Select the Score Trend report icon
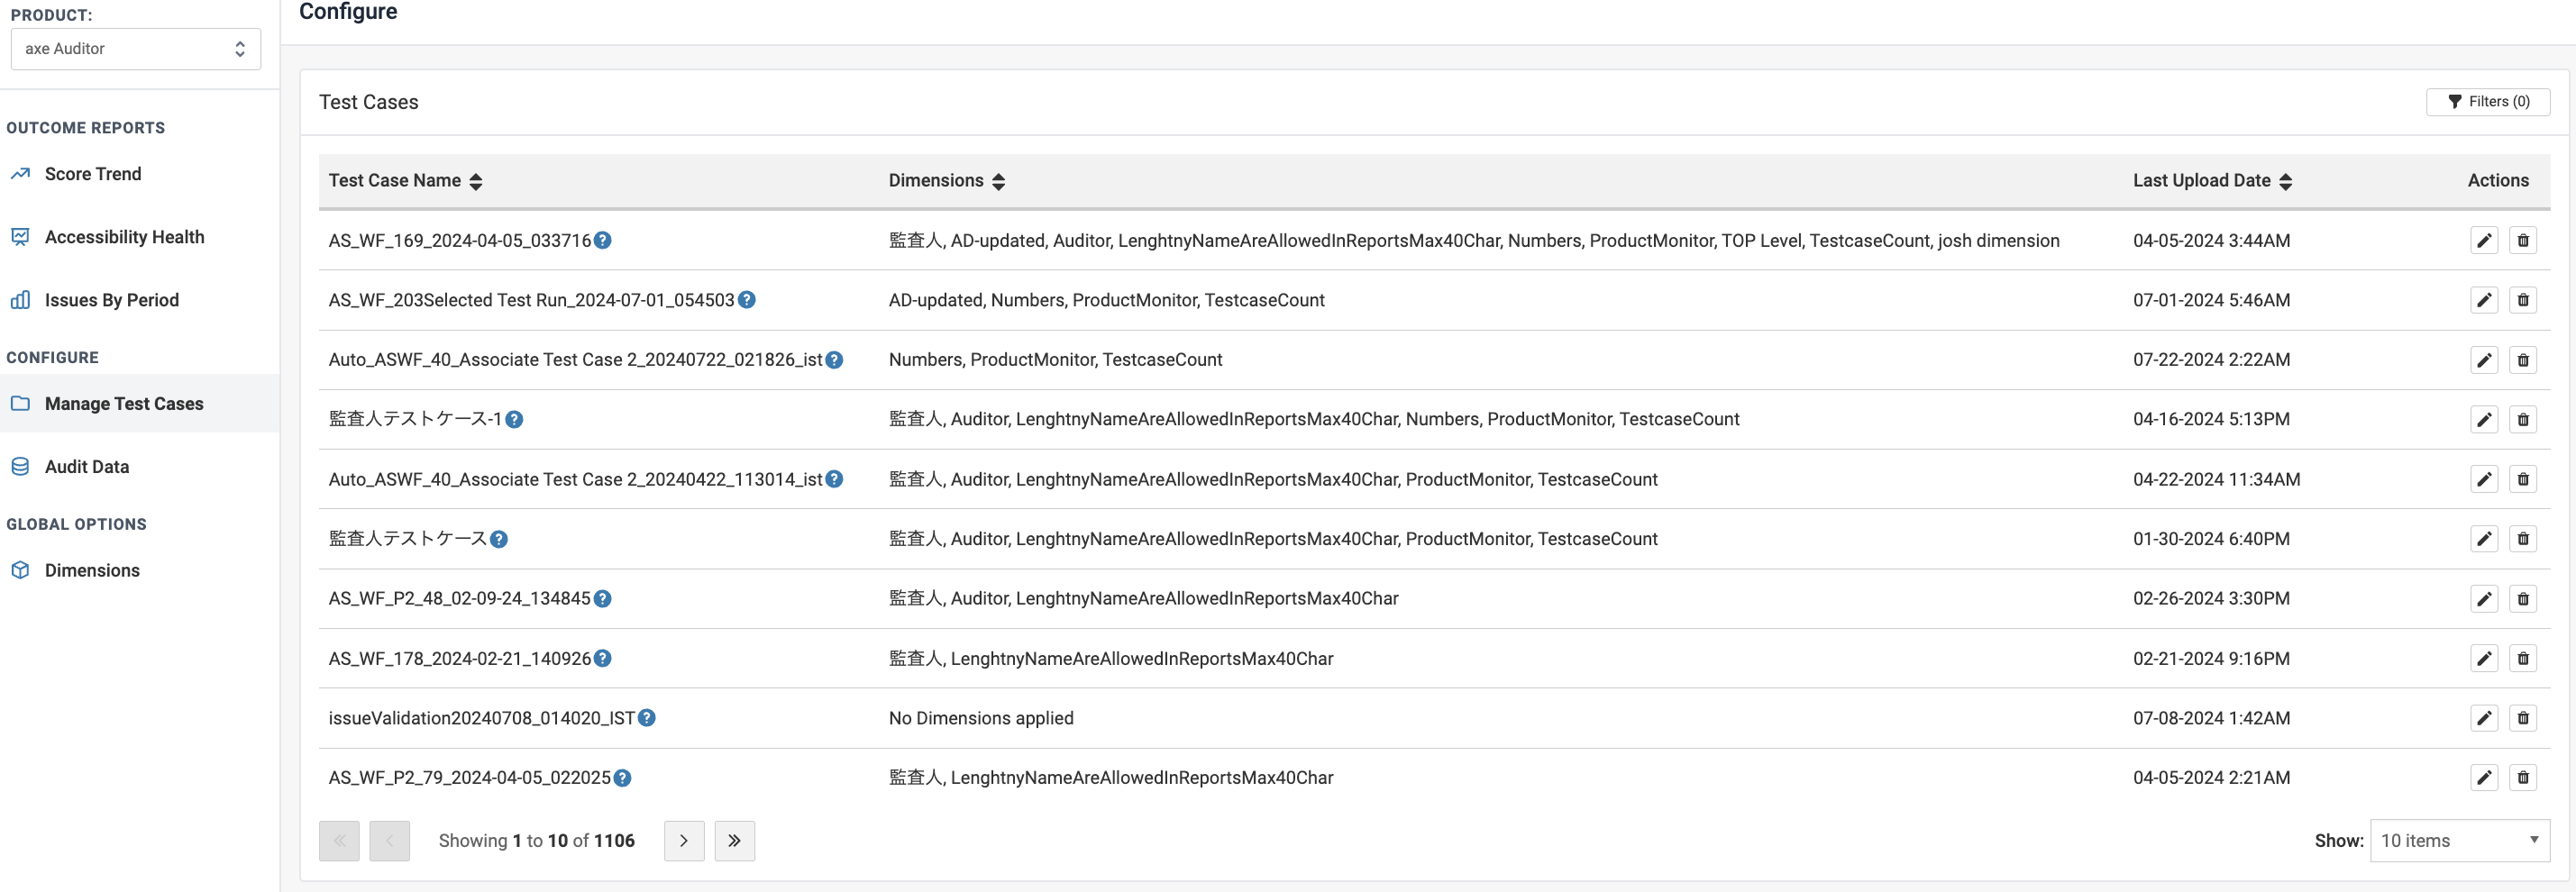 (x=21, y=173)
